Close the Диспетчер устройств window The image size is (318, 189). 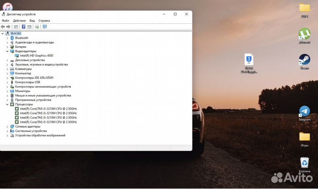coord(186,14)
